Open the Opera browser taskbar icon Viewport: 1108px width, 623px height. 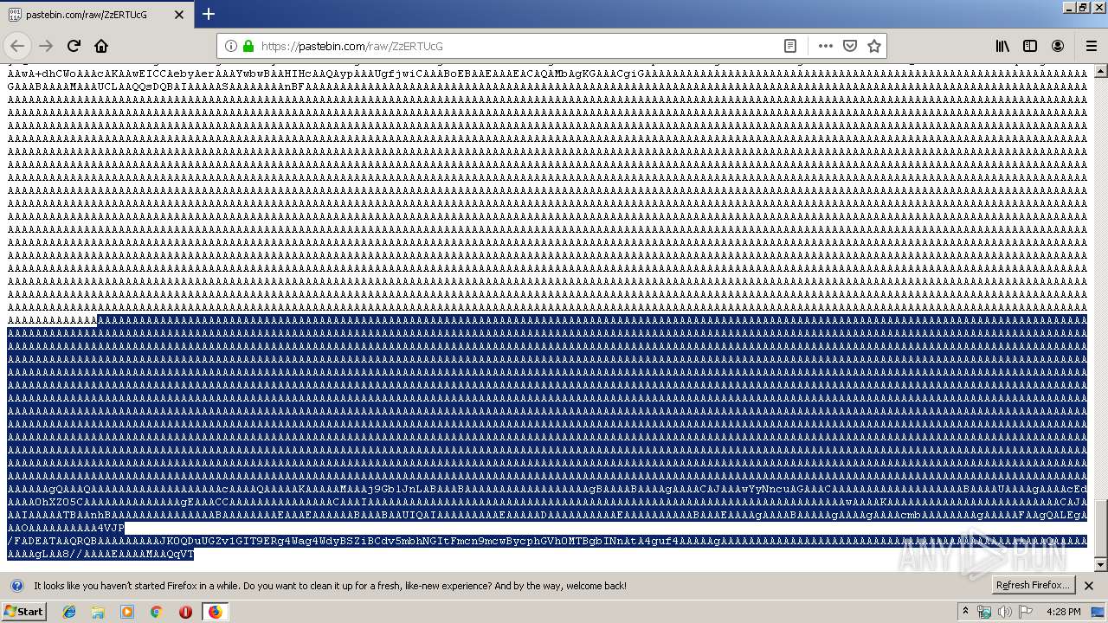[x=185, y=612]
